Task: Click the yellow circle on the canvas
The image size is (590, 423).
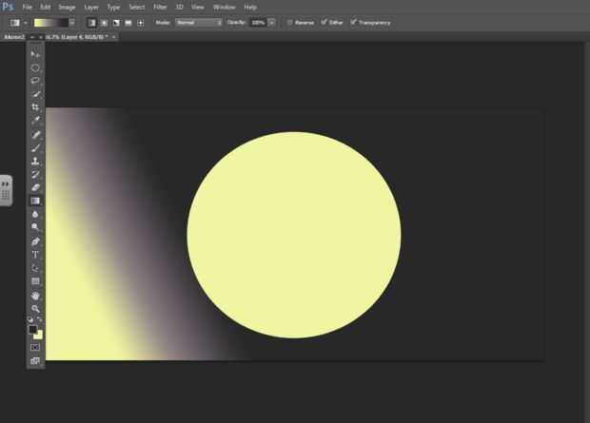Action: point(294,235)
